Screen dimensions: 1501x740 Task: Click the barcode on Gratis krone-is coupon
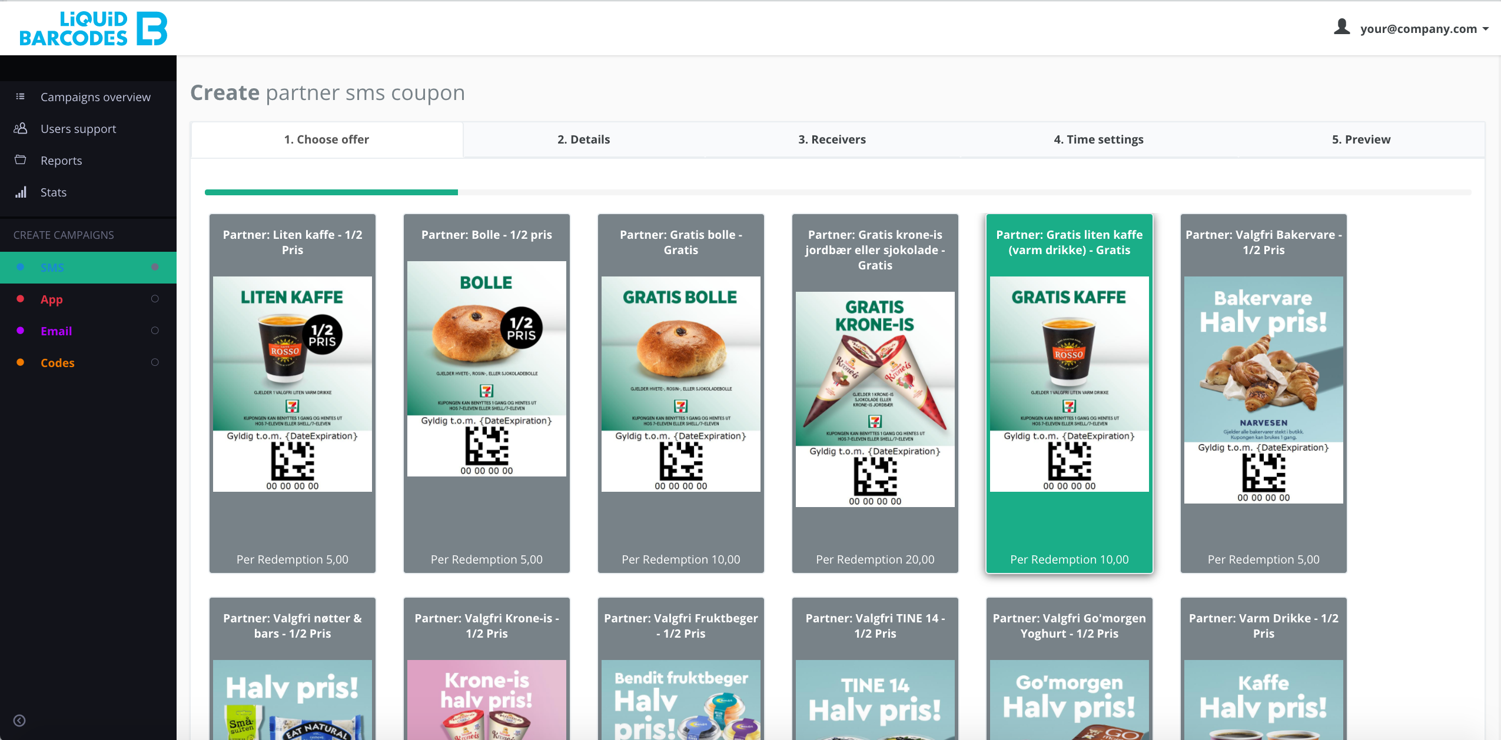tap(875, 477)
